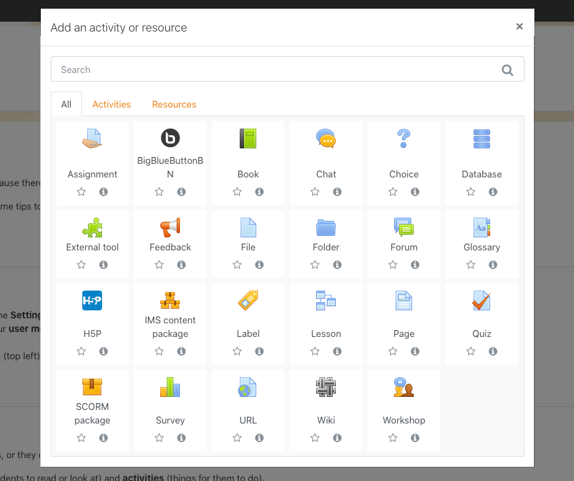Add a File resource icon
574x481 pixels.
[248, 227]
